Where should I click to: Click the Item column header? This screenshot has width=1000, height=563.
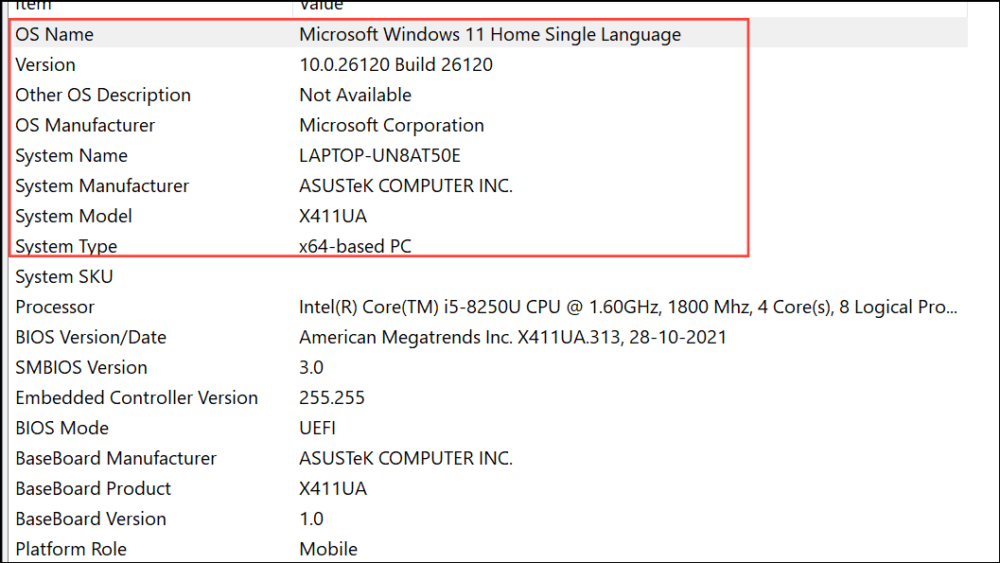[33, 6]
